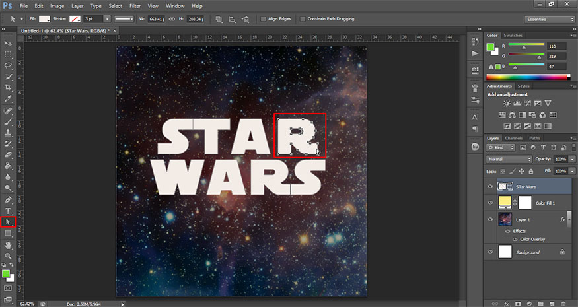Image resolution: width=578 pixels, height=307 pixels.
Task: Add a Brightness/Contrast adjustment
Action: point(507,104)
